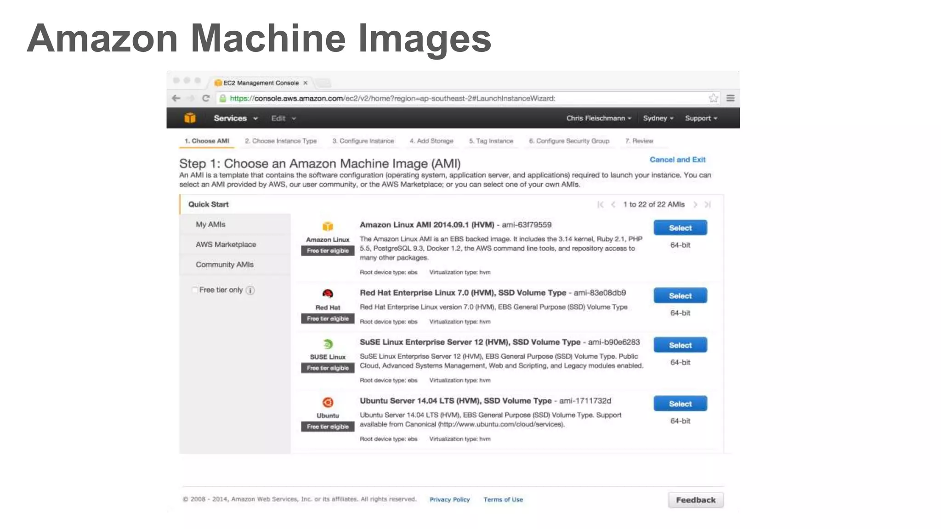Click the green padlock security icon

coord(223,98)
